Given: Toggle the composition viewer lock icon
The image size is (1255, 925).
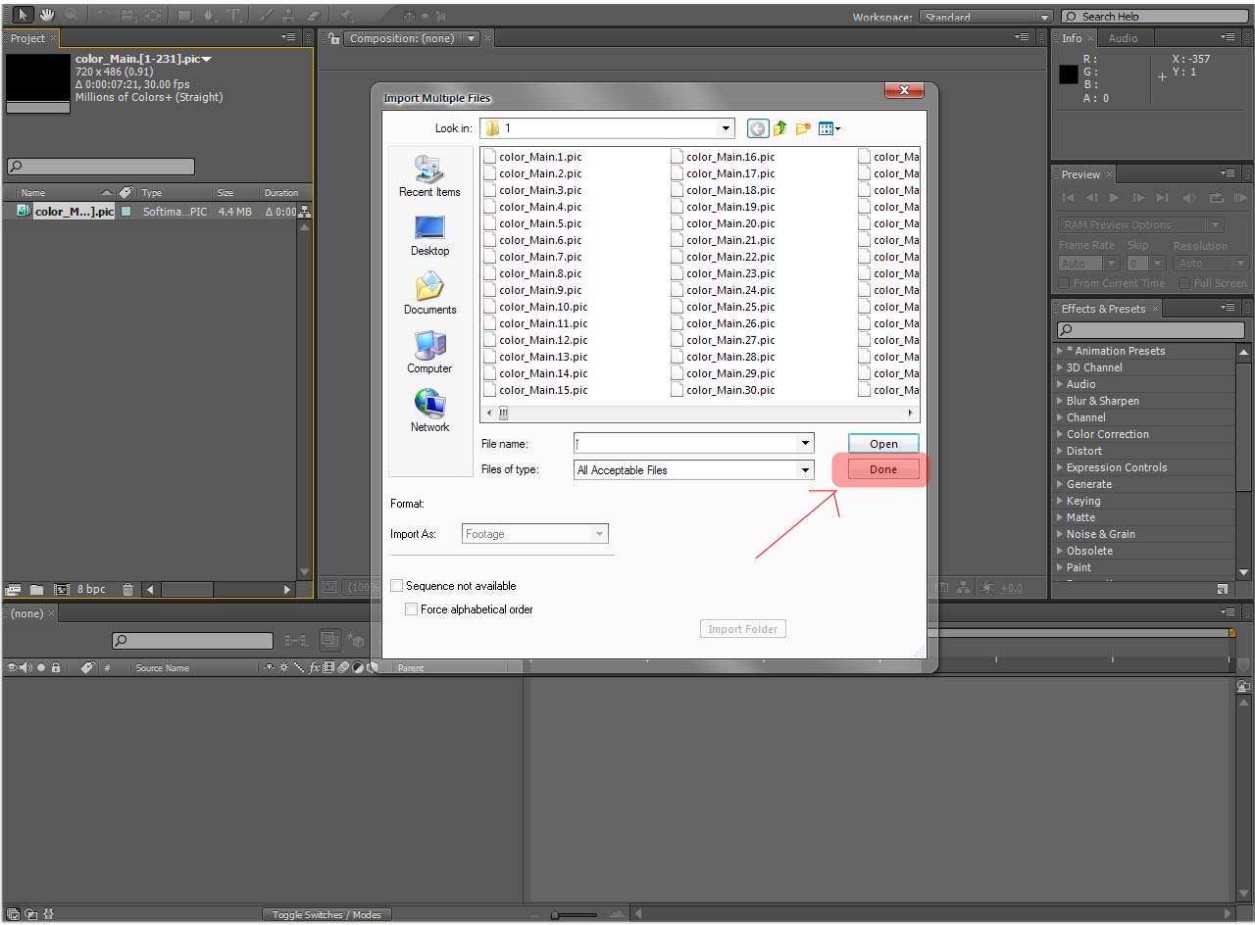Looking at the screenshot, I should pos(333,38).
